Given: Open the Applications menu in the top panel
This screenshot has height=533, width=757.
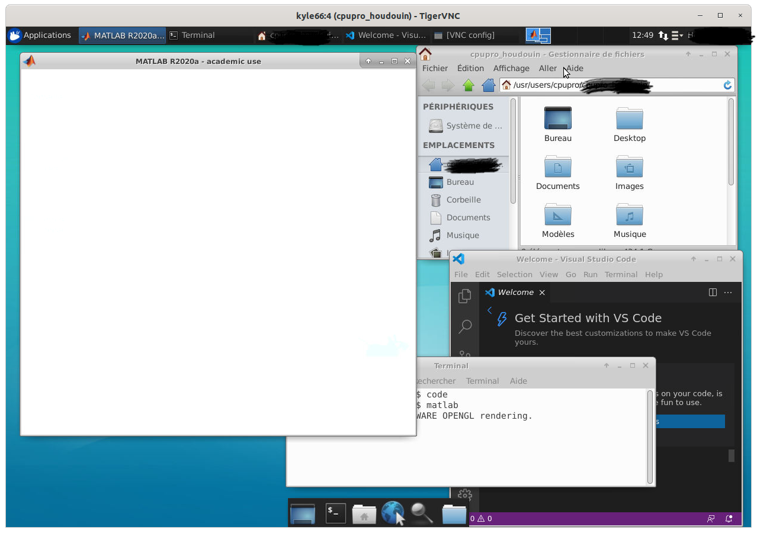Looking at the screenshot, I should [x=40, y=35].
